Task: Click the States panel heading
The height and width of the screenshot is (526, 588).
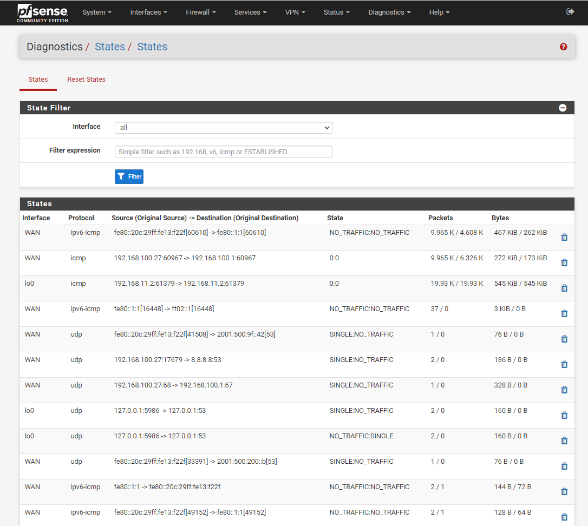Action: [x=40, y=203]
